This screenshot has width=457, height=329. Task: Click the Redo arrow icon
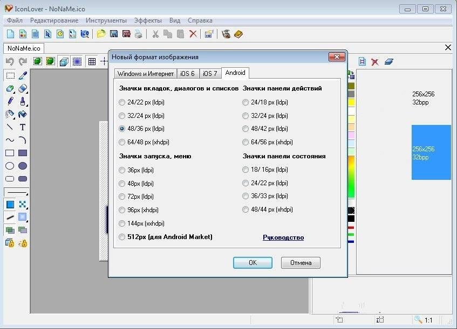(23, 61)
